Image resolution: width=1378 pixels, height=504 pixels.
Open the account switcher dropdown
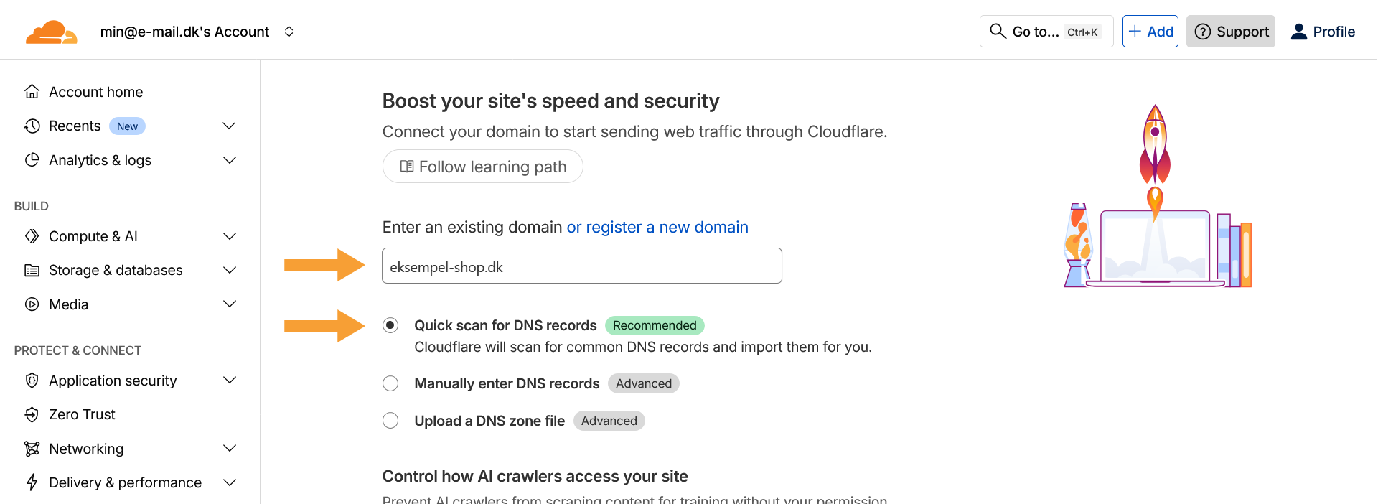(289, 32)
